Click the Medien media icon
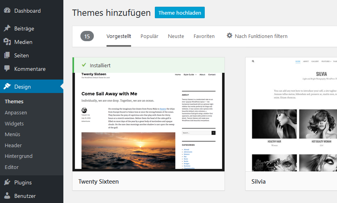Viewport: 337px width, 203px height. point(7,42)
